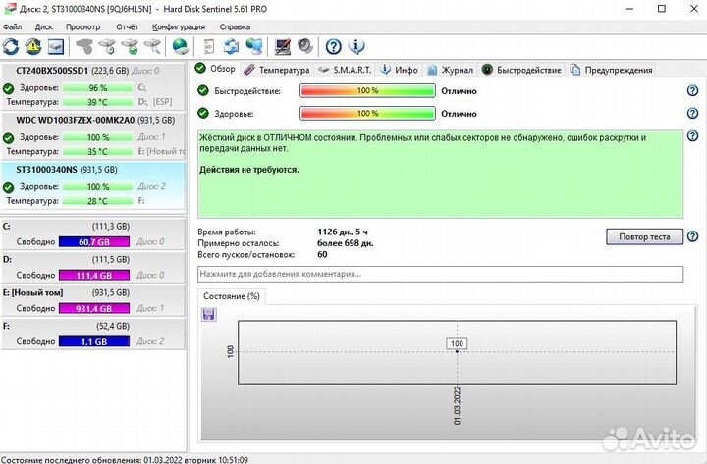Image resolution: width=707 pixels, height=464 pixels.
Task: Open the Журнал tab
Action: (450, 70)
